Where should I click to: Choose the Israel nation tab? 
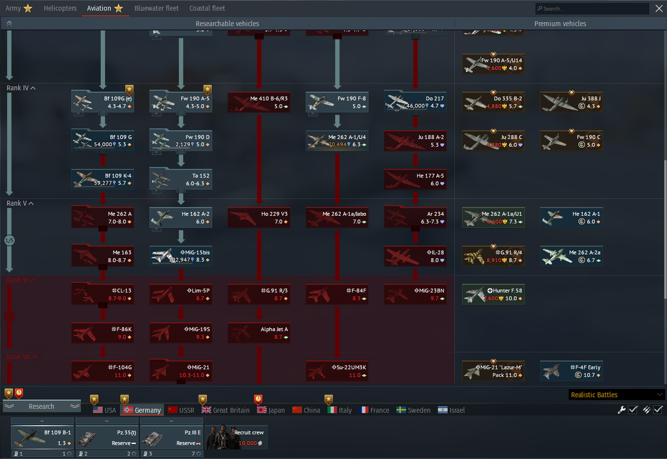451,410
